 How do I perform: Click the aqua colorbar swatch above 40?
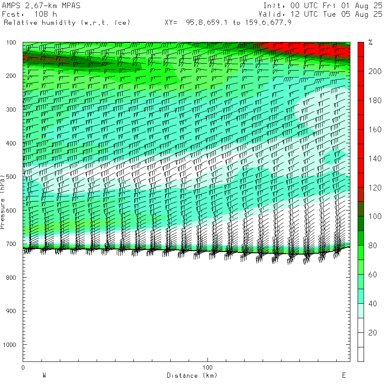tap(361, 296)
